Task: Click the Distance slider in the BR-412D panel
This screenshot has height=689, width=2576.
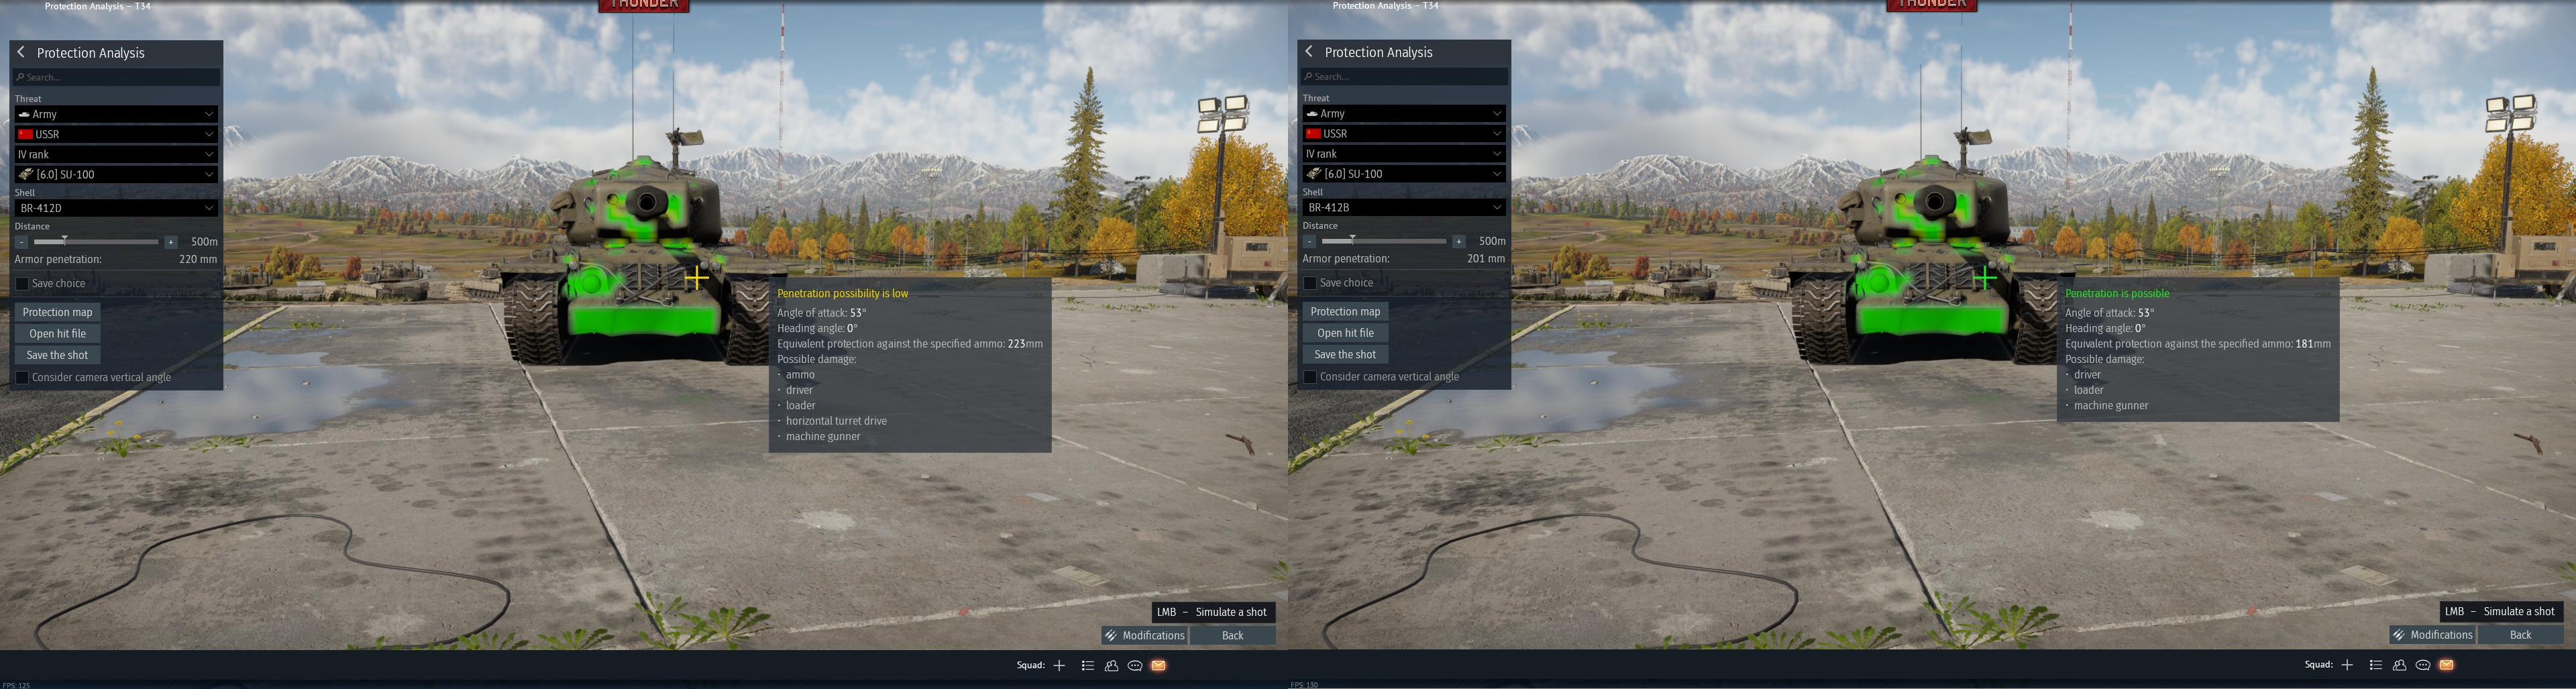Action: pos(96,242)
